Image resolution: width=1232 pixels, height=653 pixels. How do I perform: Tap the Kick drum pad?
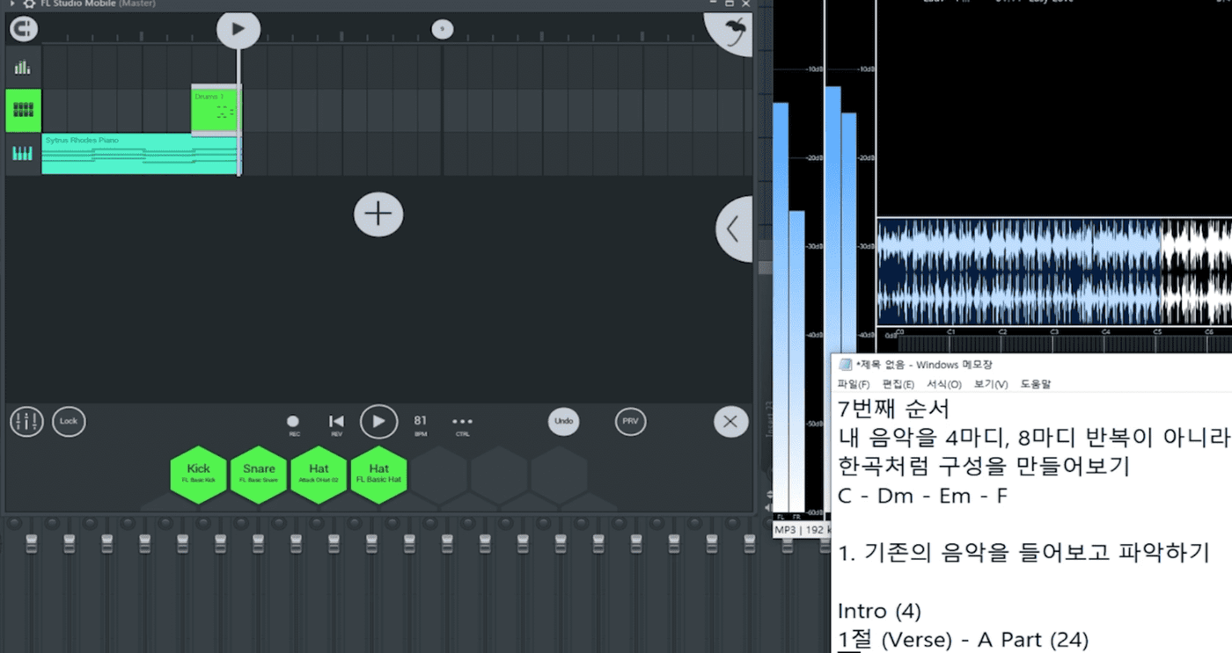(199, 475)
